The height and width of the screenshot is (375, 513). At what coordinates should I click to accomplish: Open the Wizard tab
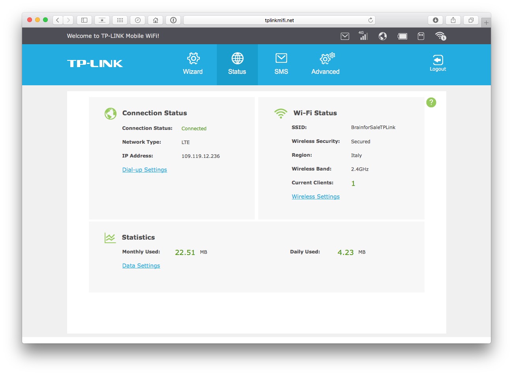click(193, 65)
